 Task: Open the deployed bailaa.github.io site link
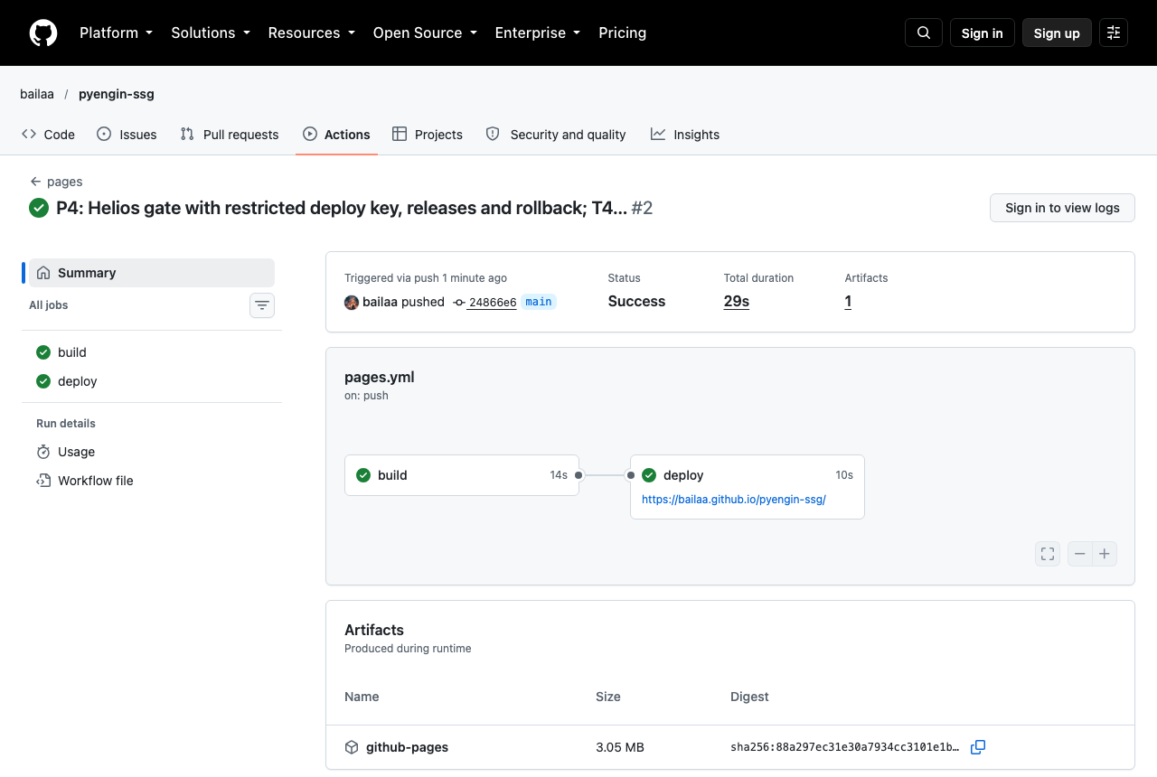[734, 499]
